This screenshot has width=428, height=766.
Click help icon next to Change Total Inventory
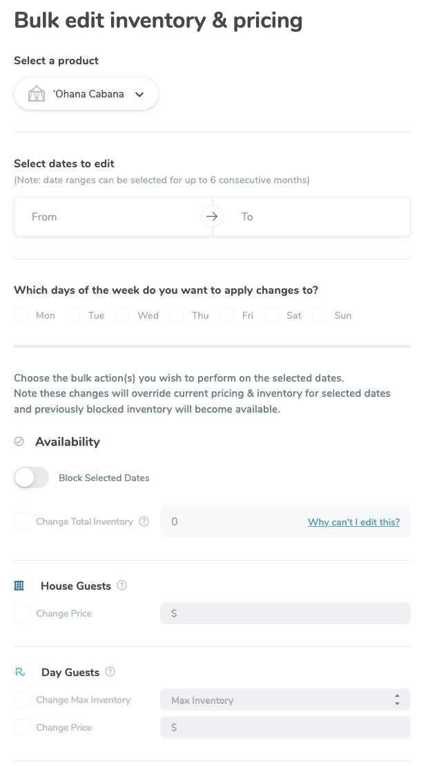[144, 522]
